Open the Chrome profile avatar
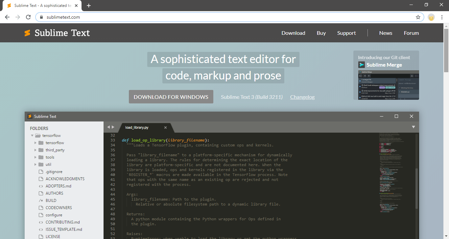Viewport: 449px width, 239px height. 431,17
